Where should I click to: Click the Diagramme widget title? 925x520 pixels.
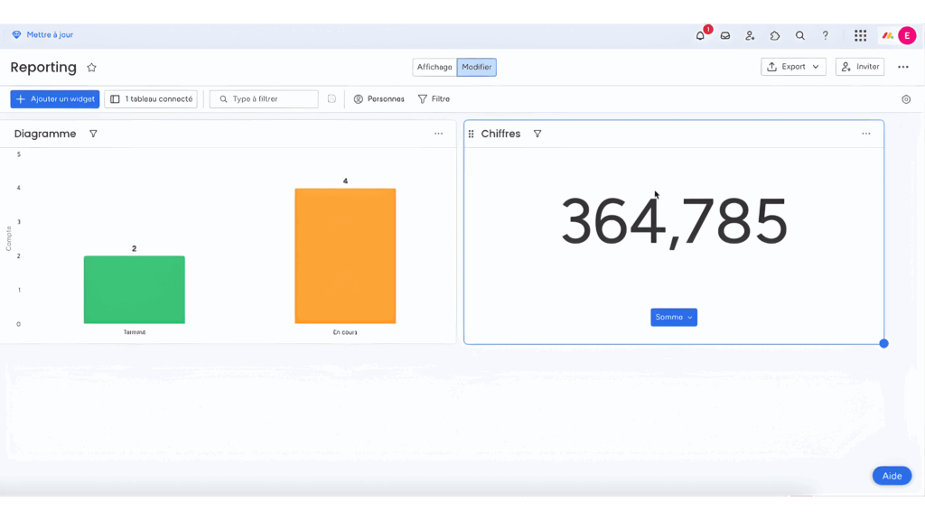click(45, 134)
